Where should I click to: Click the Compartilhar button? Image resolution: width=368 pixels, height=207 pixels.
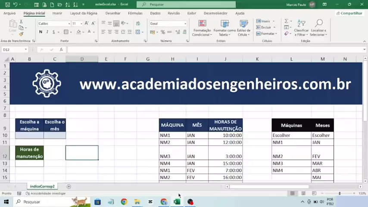pyautogui.click(x=349, y=13)
